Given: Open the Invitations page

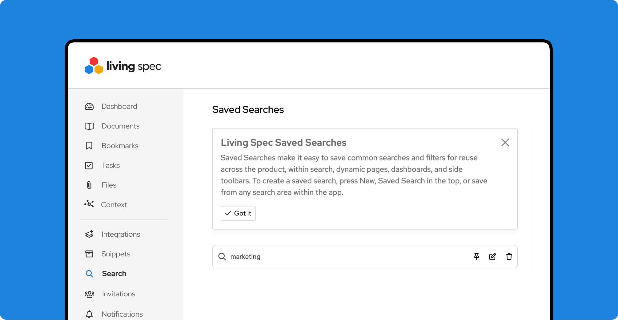Looking at the screenshot, I should (x=118, y=294).
